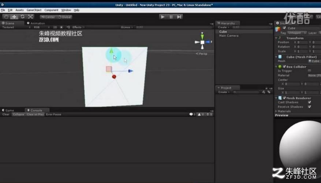Image resolution: width=321 pixels, height=183 pixels.
Task: Click the pink plane handle of move gizmo
Action: 109,69
